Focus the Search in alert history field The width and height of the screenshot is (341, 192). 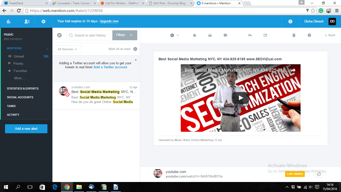(x=89, y=35)
